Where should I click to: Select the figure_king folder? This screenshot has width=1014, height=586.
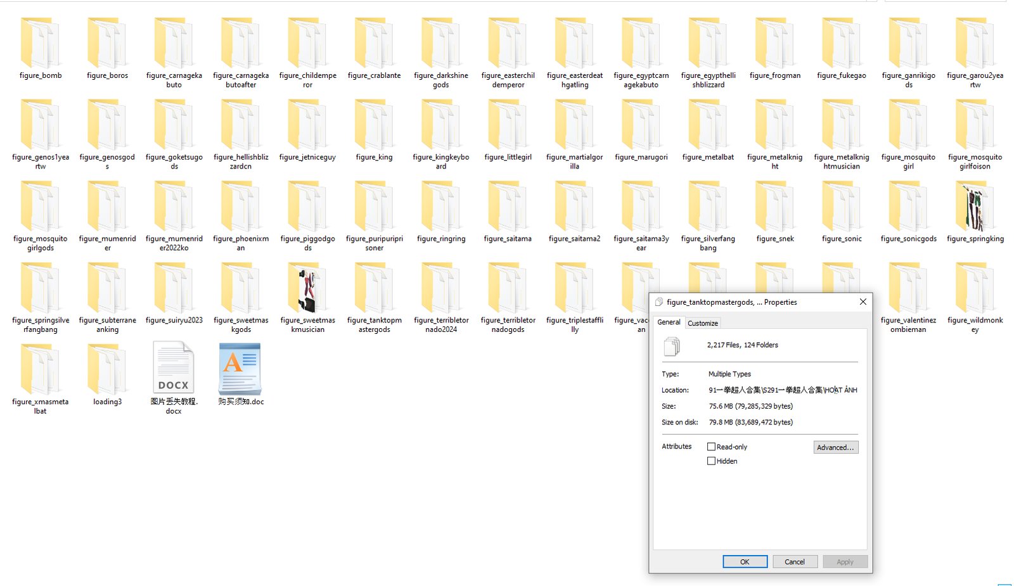374,125
